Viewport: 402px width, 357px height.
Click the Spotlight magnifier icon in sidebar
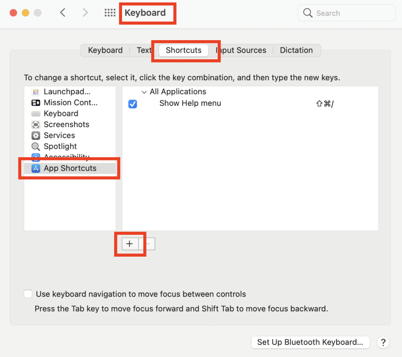click(36, 146)
